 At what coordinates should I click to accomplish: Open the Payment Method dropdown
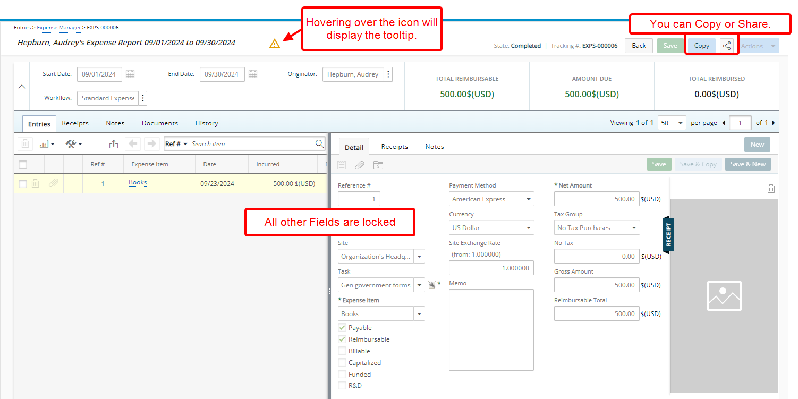pos(529,199)
